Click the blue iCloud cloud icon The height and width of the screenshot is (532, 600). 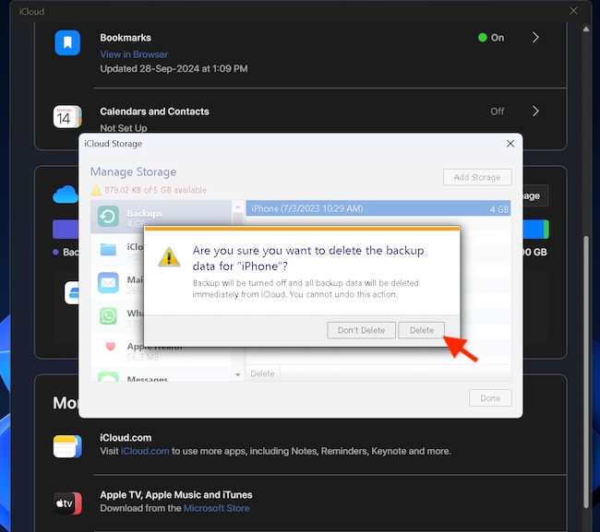64,195
